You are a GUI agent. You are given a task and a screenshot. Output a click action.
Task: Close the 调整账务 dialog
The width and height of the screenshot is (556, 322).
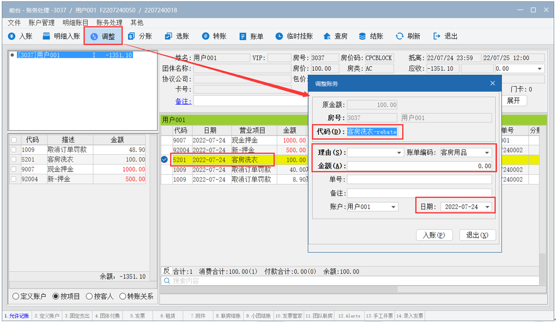click(x=493, y=84)
